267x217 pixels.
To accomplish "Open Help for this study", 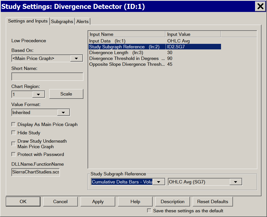I will tap(135, 202).
